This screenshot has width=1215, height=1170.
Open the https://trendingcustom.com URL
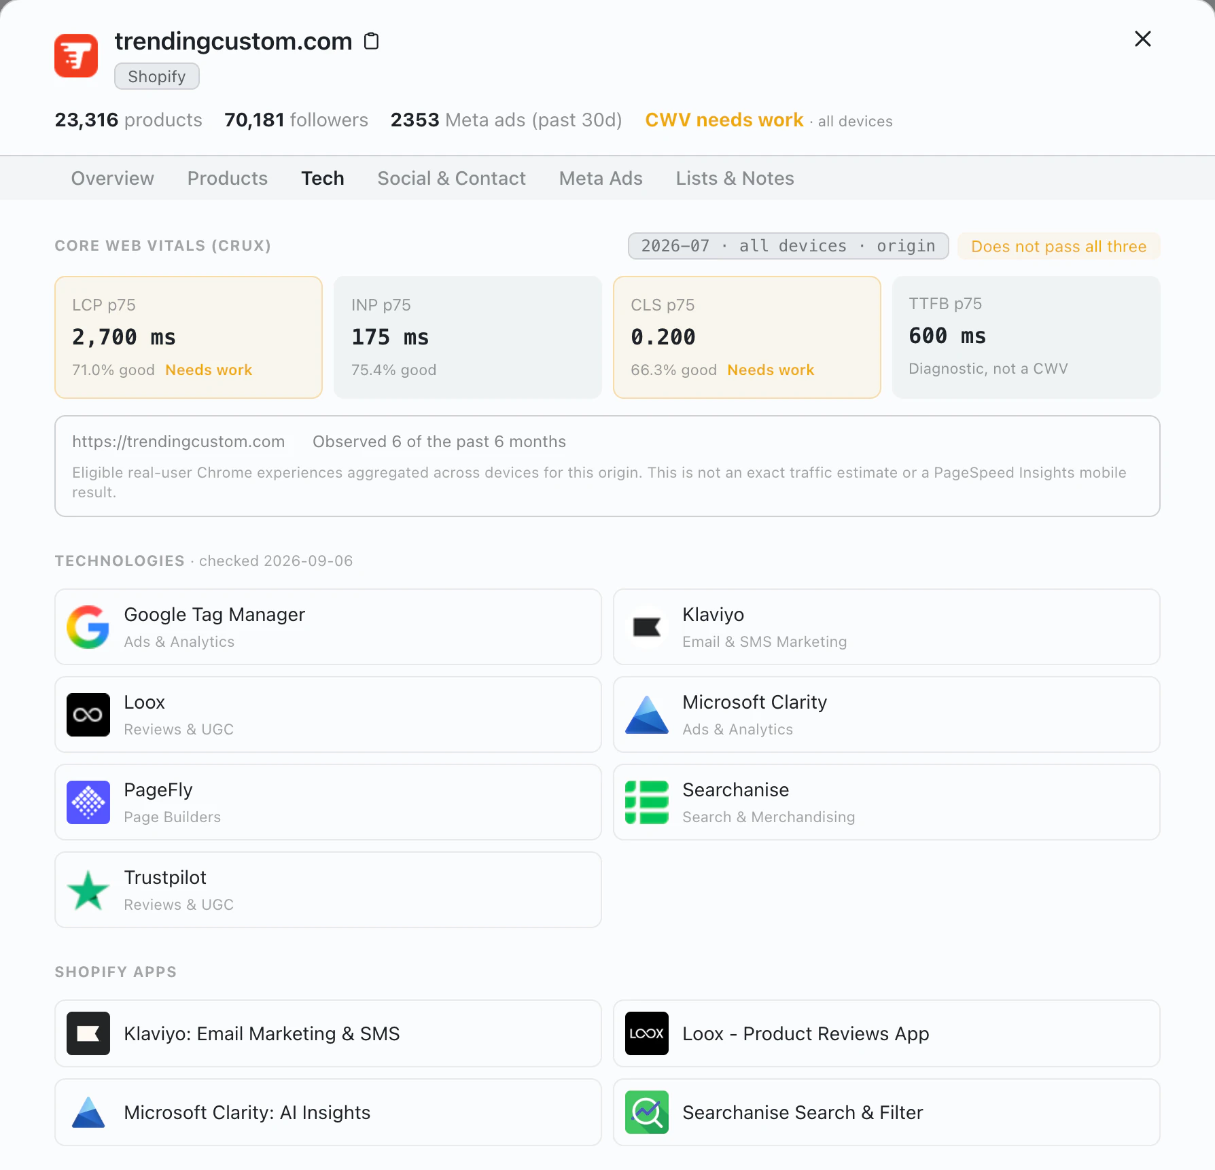click(179, 442)
